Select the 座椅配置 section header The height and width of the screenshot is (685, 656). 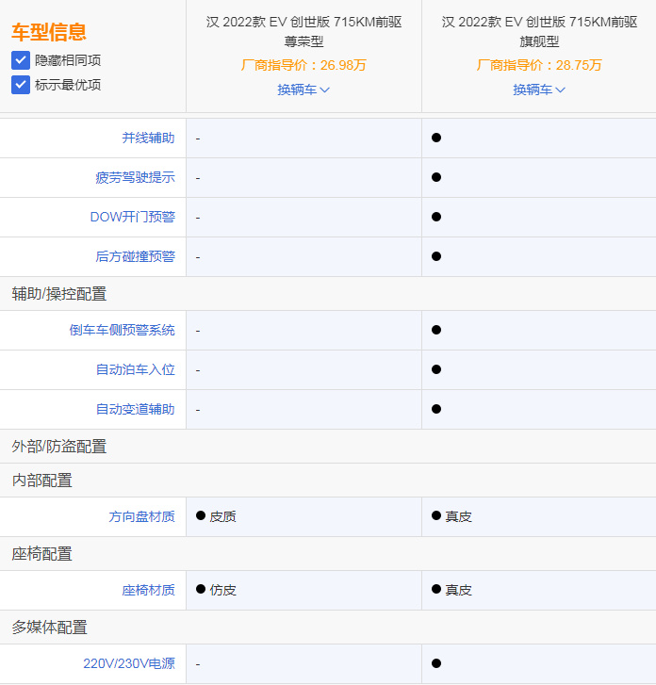coord(42,553)
